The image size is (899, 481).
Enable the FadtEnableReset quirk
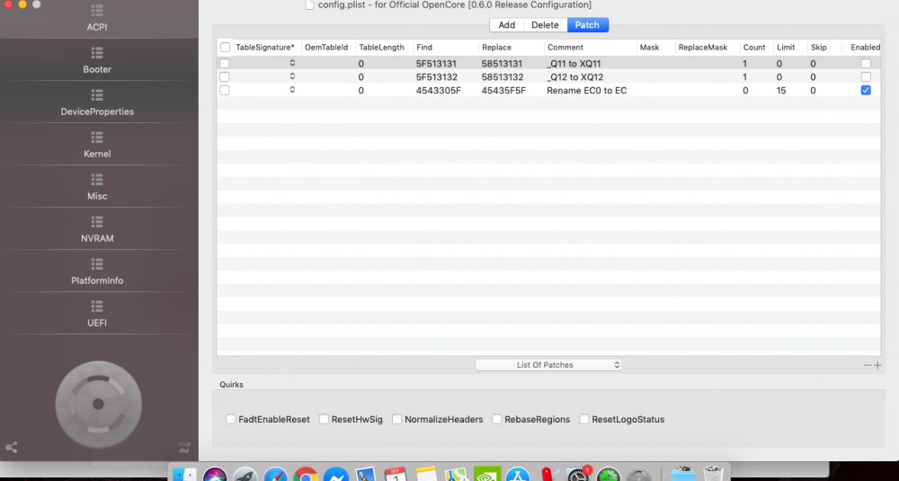231,419
